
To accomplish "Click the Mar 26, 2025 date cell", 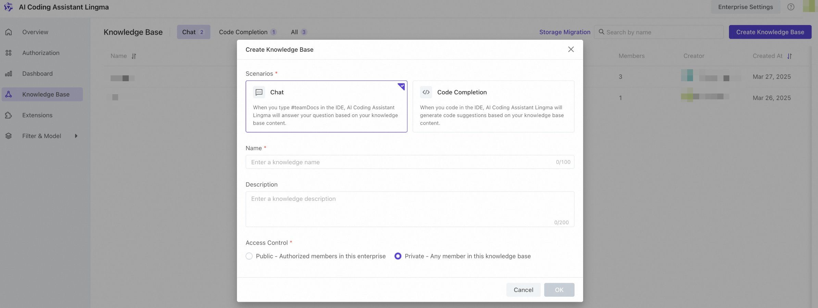I will tap(772, 98).
